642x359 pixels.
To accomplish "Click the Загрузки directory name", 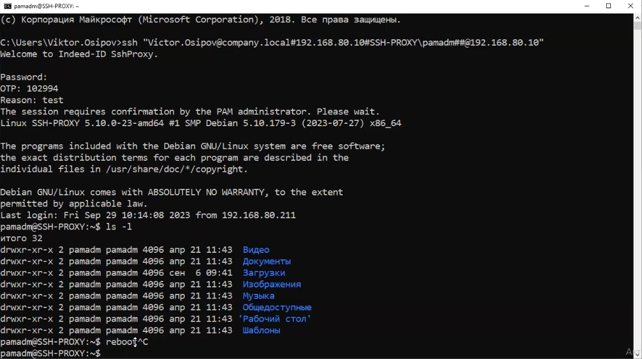I will [x=263, y=273].
